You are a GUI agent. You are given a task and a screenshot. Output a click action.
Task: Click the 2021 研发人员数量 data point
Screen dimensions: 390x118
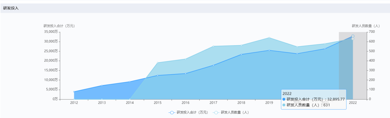click(x=325, y=44)
